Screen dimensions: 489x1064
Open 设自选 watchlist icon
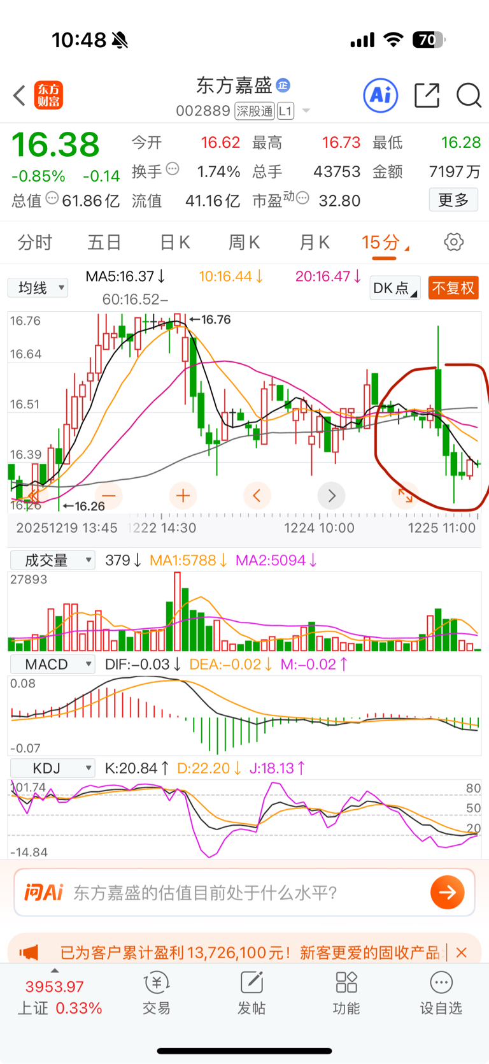(441, 993)
